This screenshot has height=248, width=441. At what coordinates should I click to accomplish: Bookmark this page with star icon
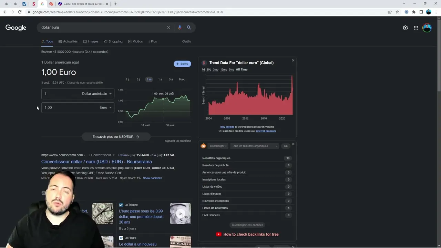point(397,12)
